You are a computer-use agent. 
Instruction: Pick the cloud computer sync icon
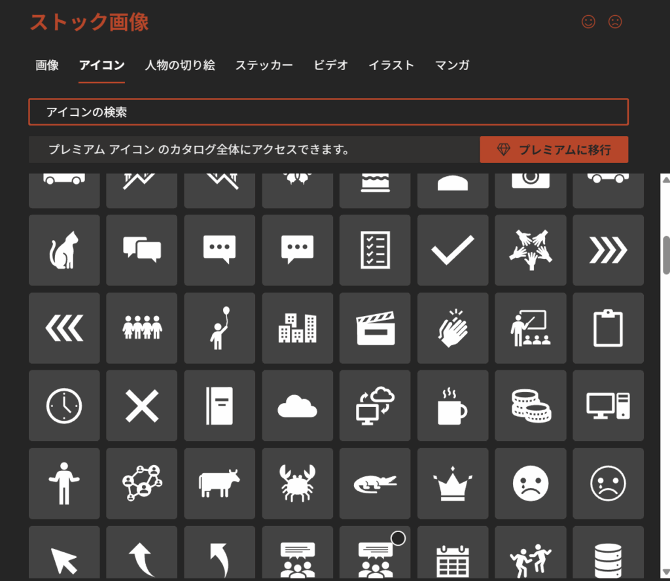click(375, 406)
